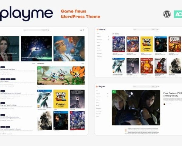Click View all link next to New Games
This screenshot has width=182, height=146.
click(x=83, y=87)
